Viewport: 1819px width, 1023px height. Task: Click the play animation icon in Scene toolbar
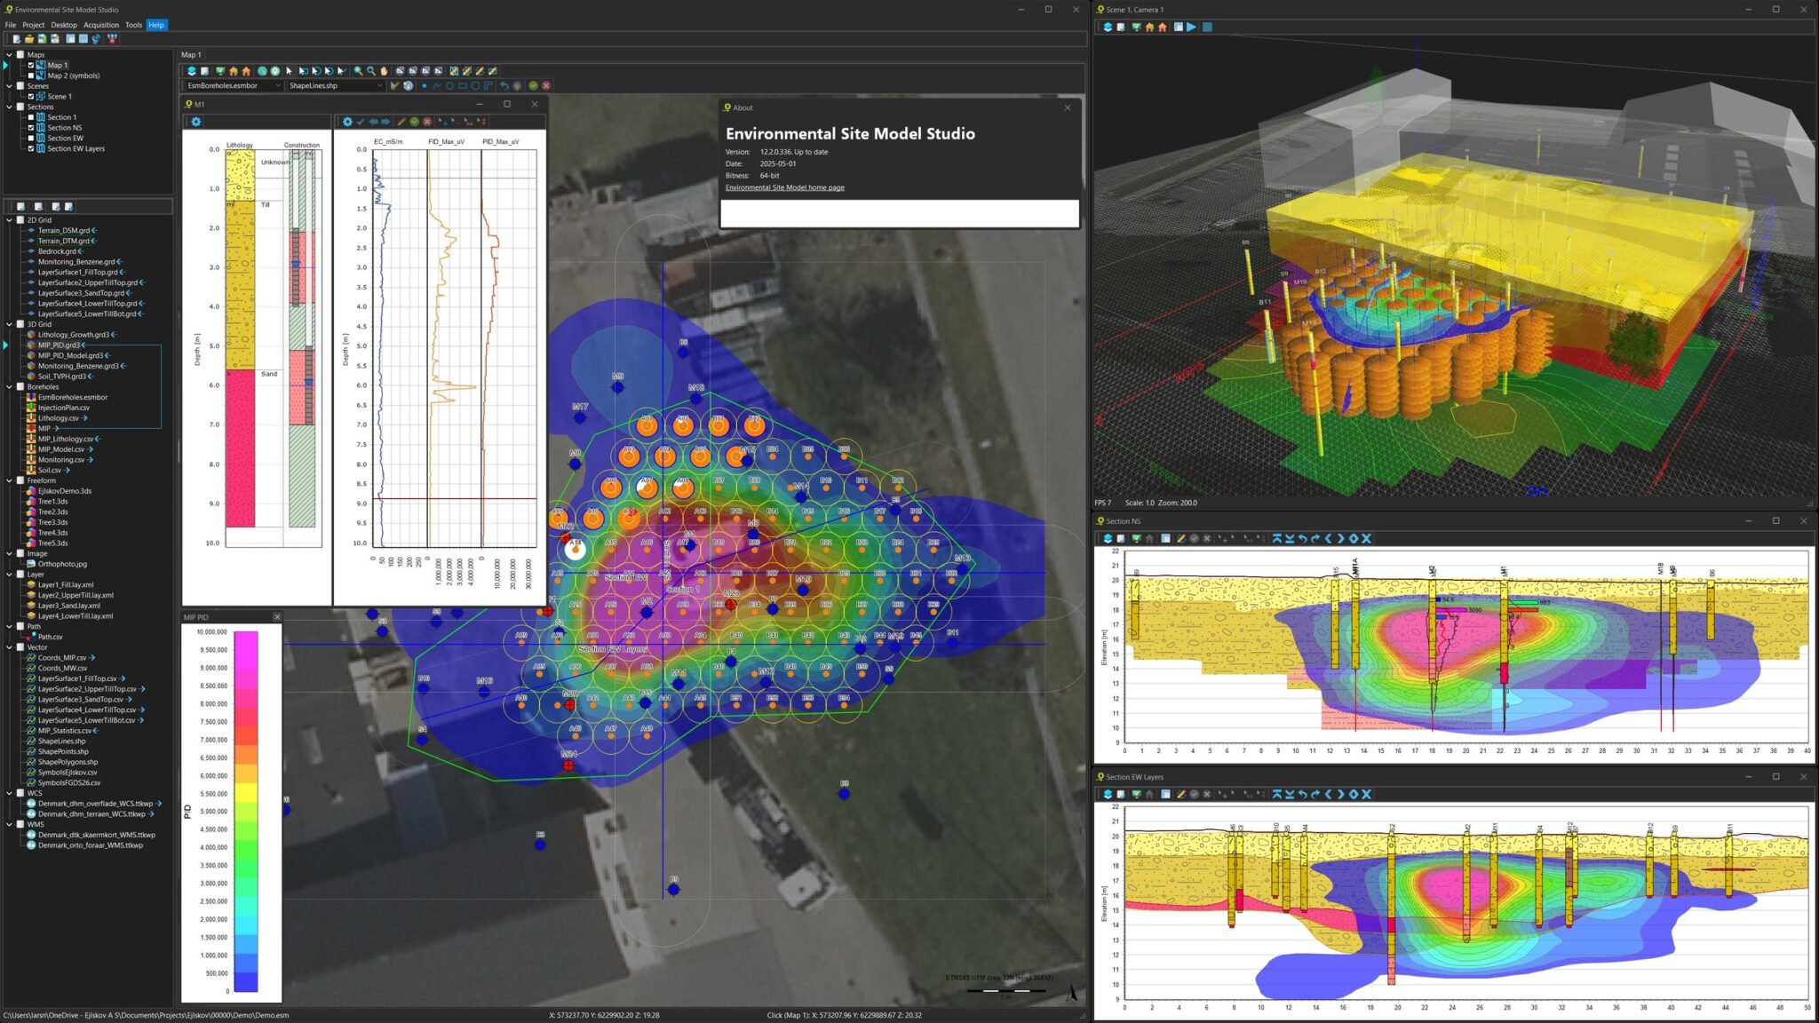[x=1191, y=28]
